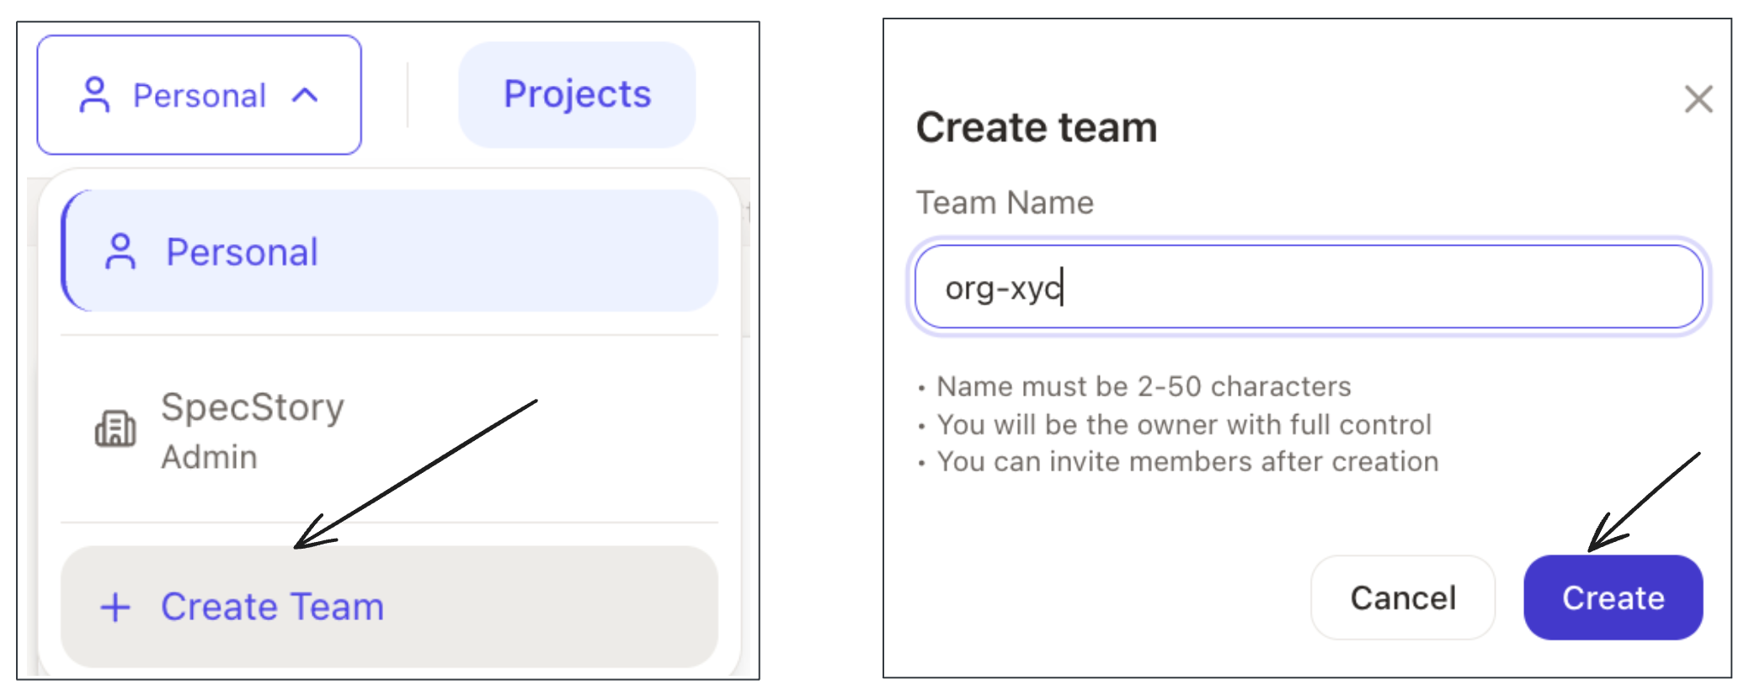Close the Create team dialog with the X

(x=1698, y=99)
